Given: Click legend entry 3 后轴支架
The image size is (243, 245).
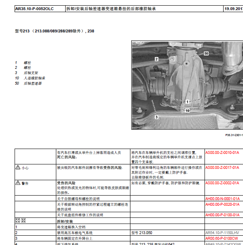Looking at the screenshot, I should click(26, 73).
